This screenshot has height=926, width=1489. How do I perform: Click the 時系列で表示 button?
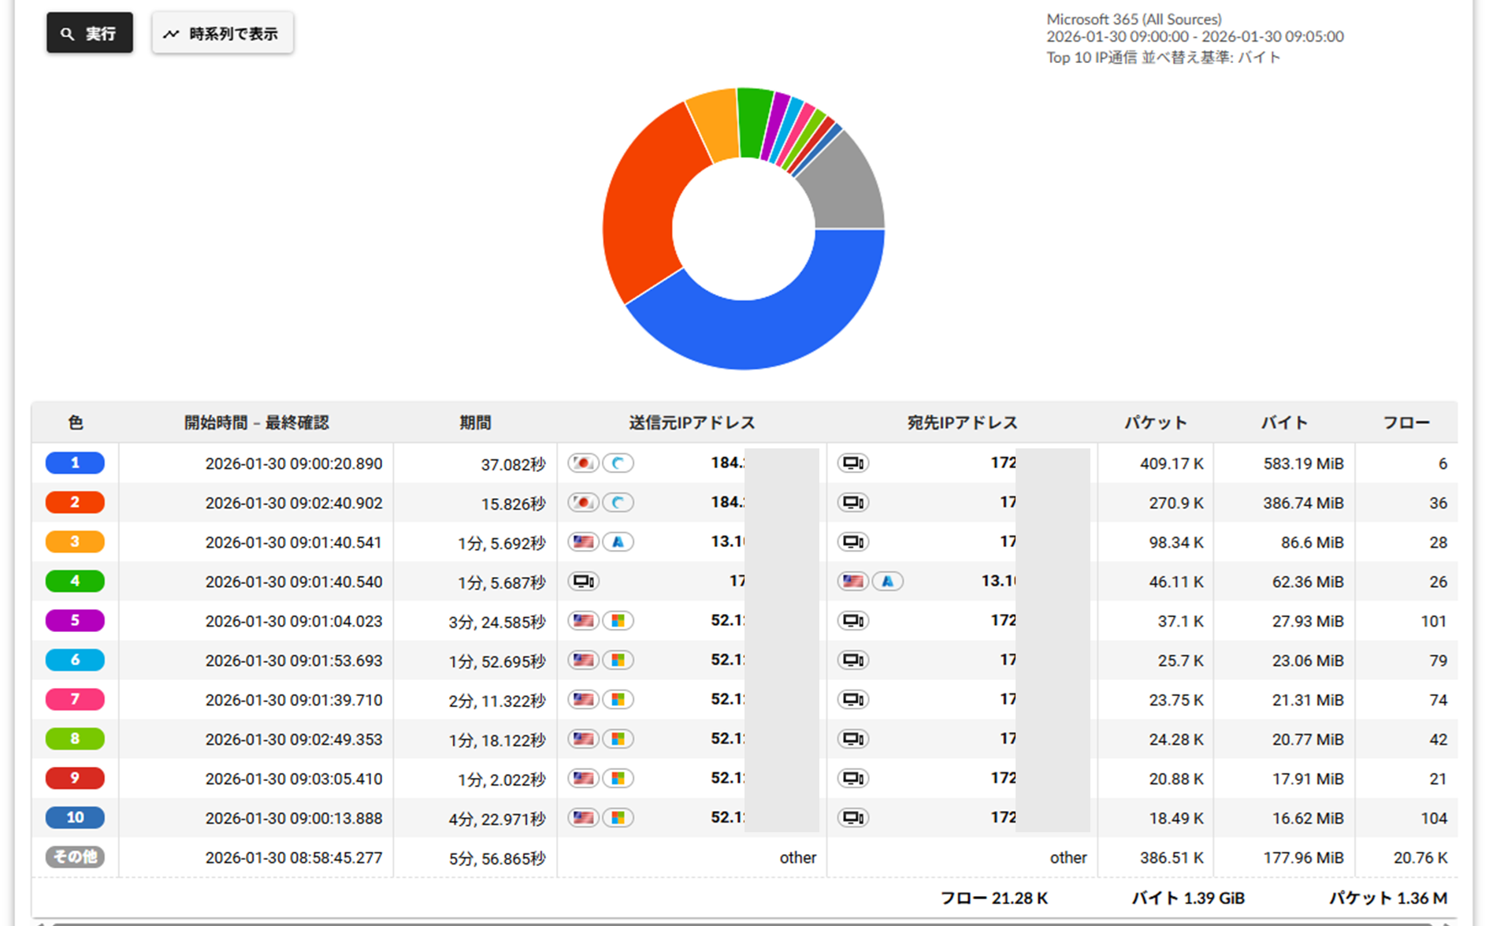pyautogui.click(x=222, y=33)
